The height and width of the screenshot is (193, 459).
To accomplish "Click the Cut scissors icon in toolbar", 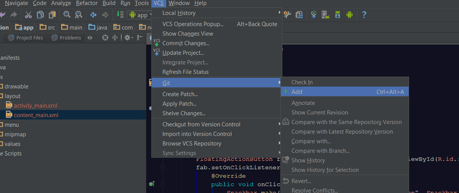I will (29, 15).
